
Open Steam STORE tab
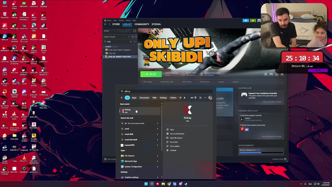coord(116,24)
